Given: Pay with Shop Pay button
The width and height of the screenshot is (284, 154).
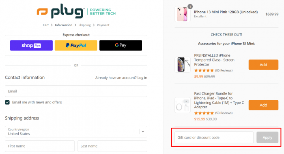Looking at the screenshot, I should coord(31,45).
